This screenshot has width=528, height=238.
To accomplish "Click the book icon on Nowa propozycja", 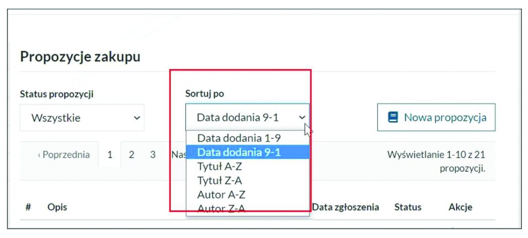I will (x=393, y=117).
